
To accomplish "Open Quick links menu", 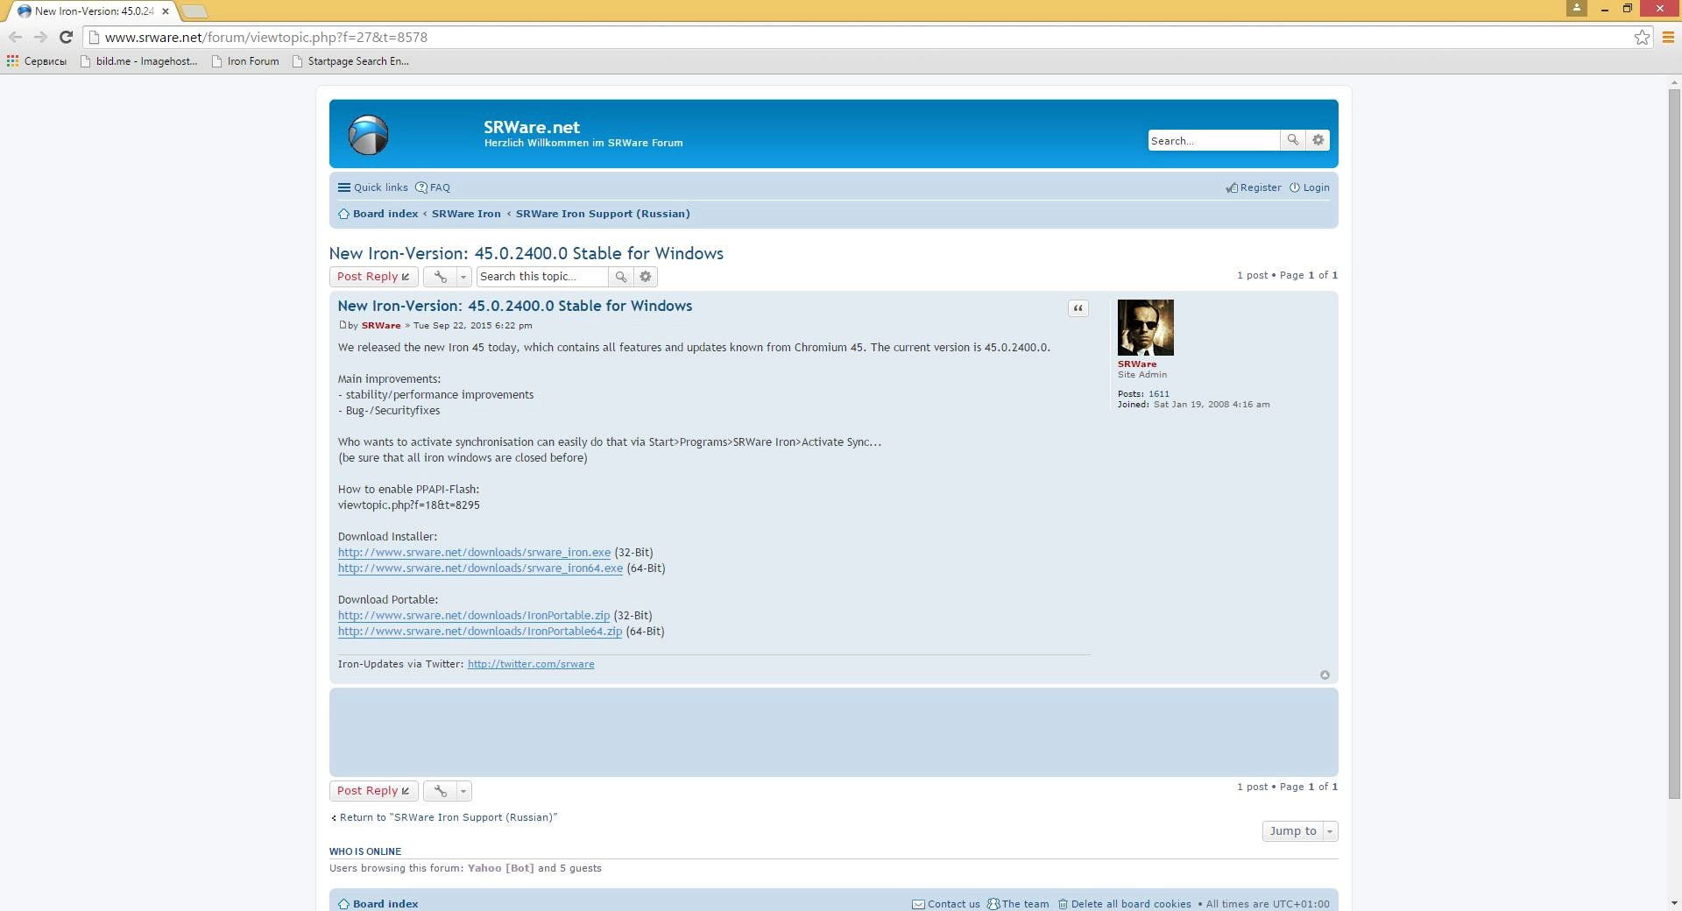I will (x=373, y=187).
